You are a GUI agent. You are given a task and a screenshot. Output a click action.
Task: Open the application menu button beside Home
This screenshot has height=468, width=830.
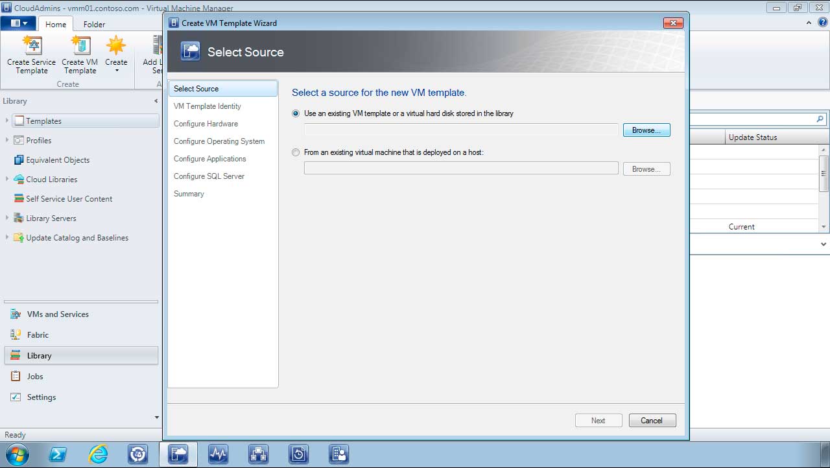click(x=18, y=23)
